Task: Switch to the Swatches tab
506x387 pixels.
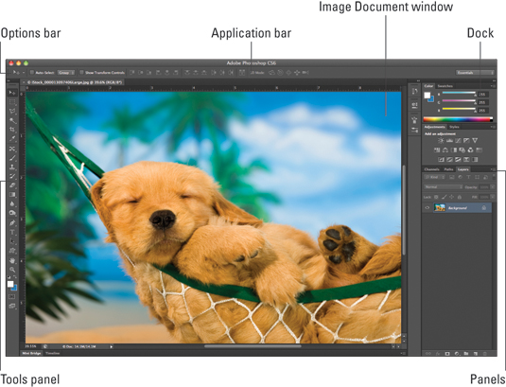Action: [445, 86]
